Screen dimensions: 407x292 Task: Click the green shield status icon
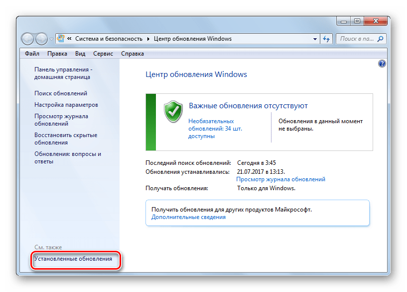tap(173, 112)
